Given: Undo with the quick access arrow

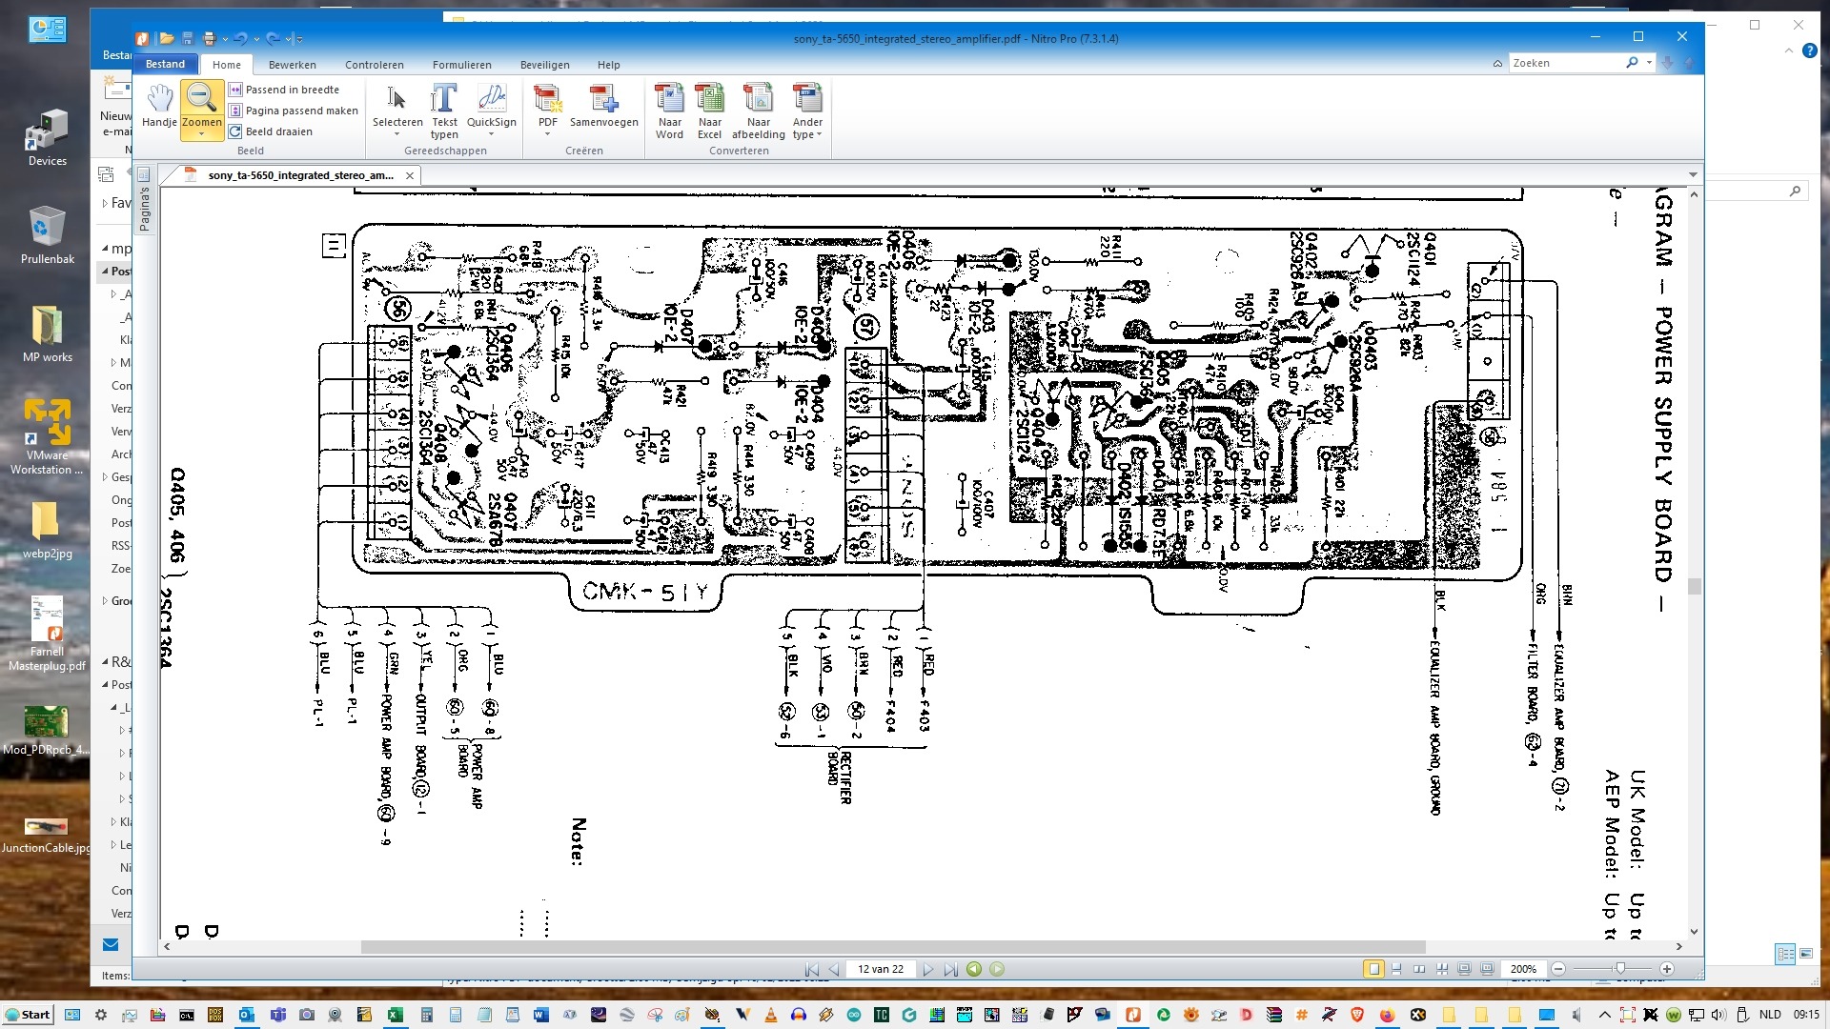Looking at the screenshot, I should [x=240, y=38].
